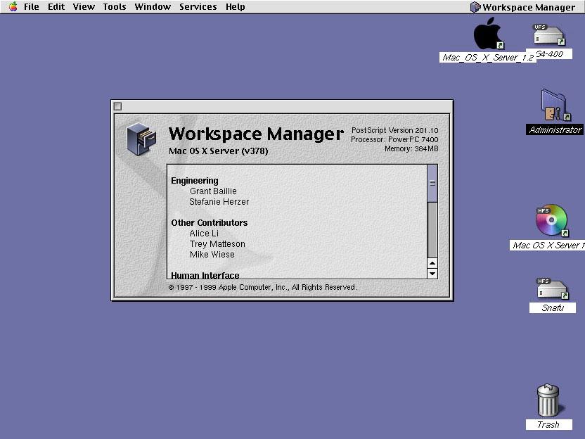Open the View menu
585x439 pixels.
click(x=84, y=7)
